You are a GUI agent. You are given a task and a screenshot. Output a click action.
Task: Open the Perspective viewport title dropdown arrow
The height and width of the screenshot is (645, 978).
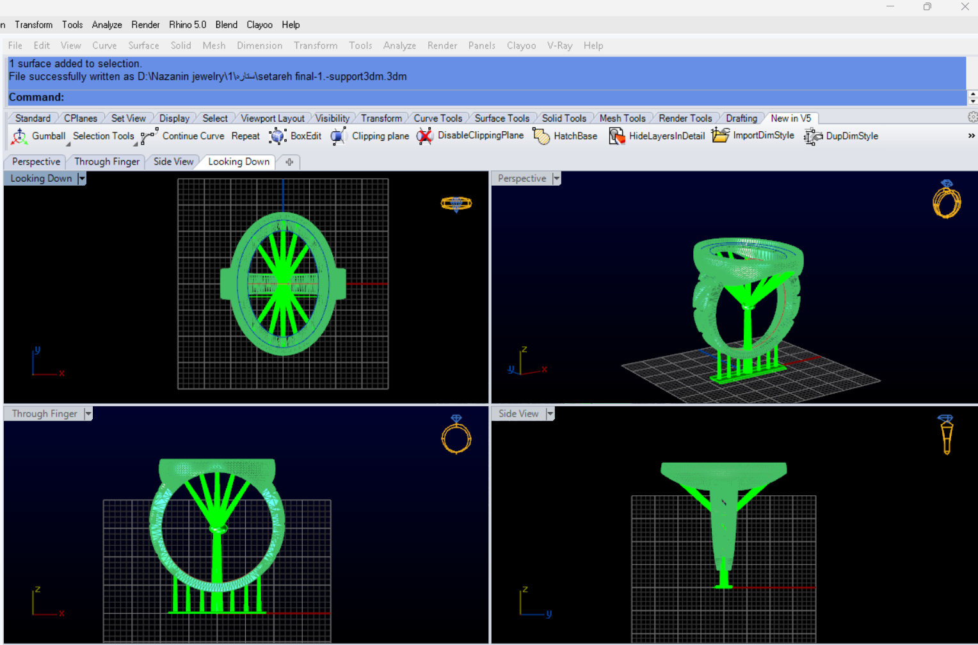(x=556, y=179)
